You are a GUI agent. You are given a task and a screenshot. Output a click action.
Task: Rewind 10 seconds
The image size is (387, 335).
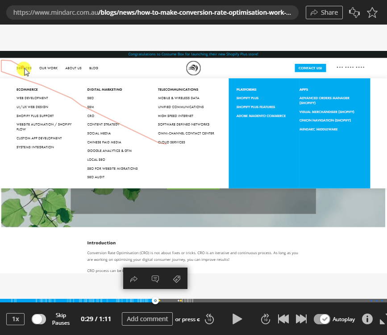[x=209, y=319]
